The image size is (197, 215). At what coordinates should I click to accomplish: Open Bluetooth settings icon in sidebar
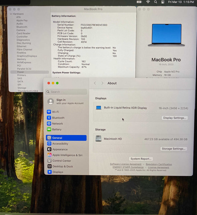coord(49,118)
